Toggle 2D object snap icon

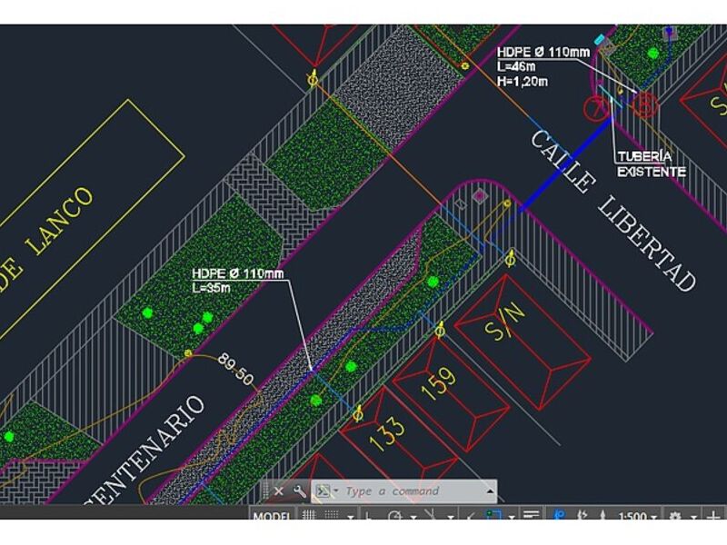tap(493, 517)
